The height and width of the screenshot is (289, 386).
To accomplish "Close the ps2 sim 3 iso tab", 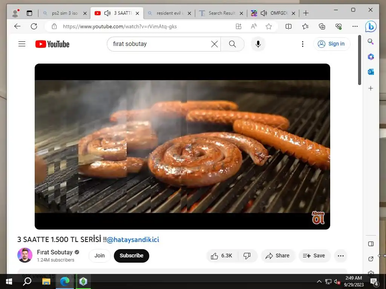I will [x=85, y=13].
